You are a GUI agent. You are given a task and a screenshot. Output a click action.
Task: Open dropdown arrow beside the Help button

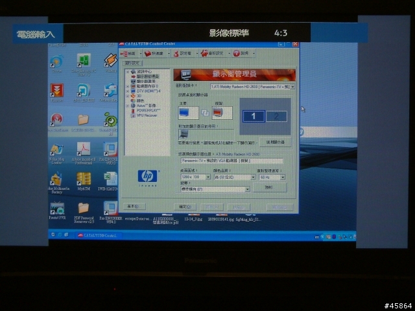coord(254,54)
